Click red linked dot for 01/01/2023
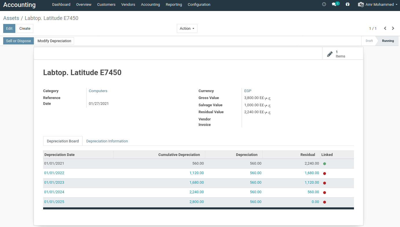Viewport: 400px width, 227px height. 324,183
